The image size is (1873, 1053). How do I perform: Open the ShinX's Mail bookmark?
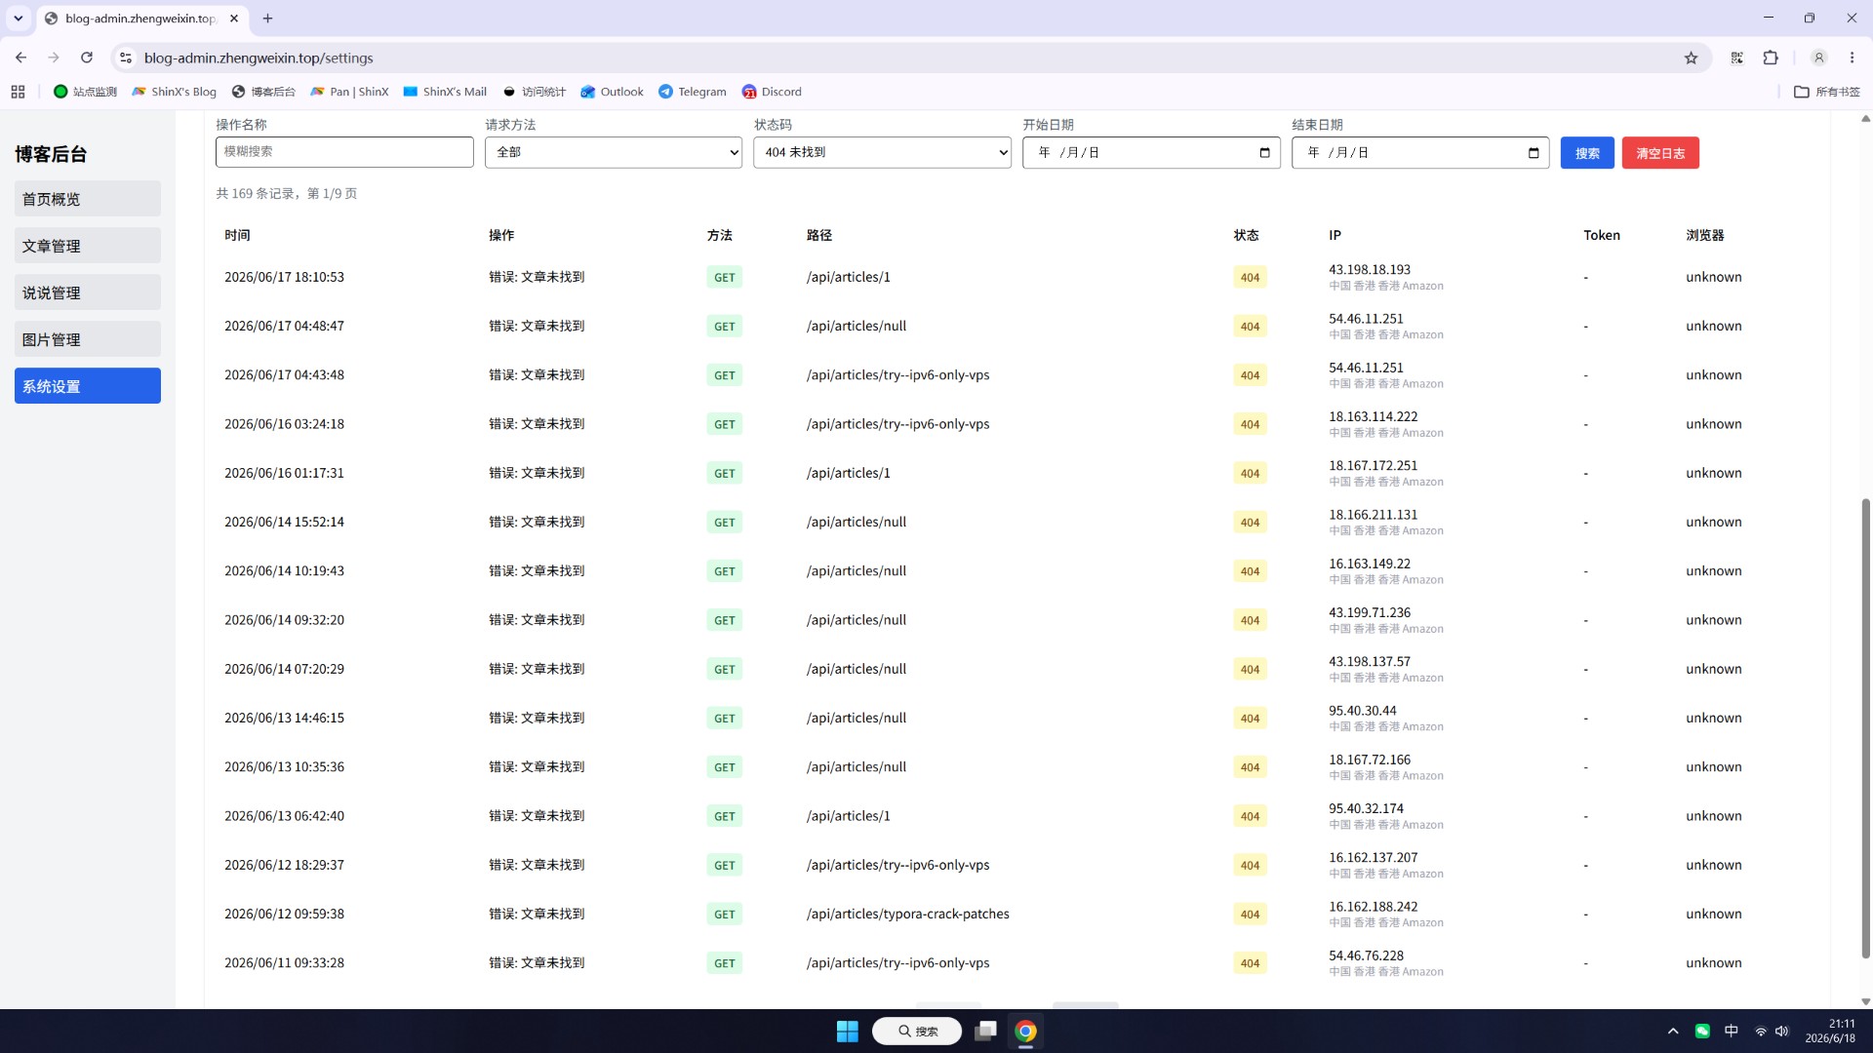(x=445, y=92)
